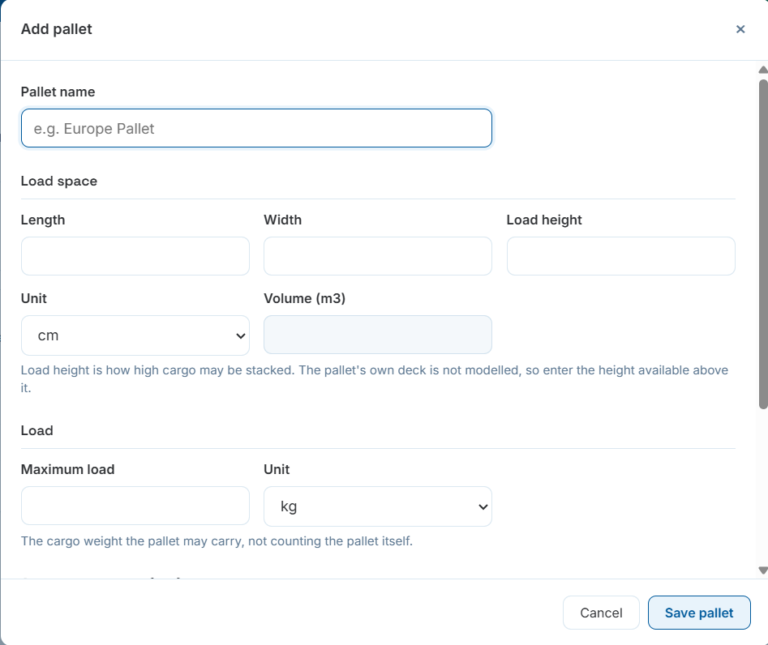
Task: Click the Volume (m3) field
Action: 378,335
